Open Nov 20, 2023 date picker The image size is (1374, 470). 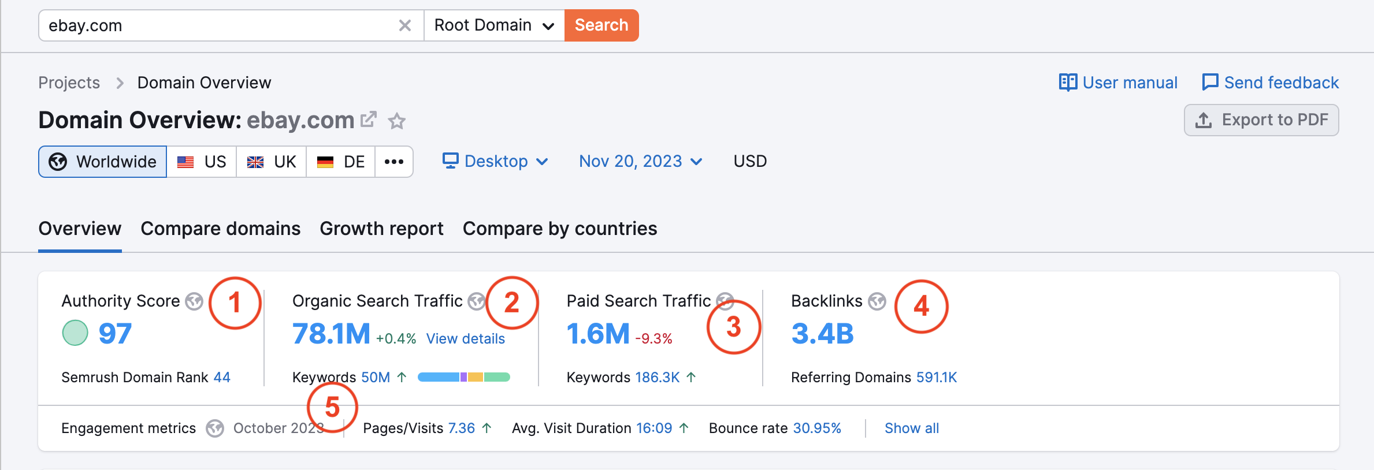(x=641, y=161)
